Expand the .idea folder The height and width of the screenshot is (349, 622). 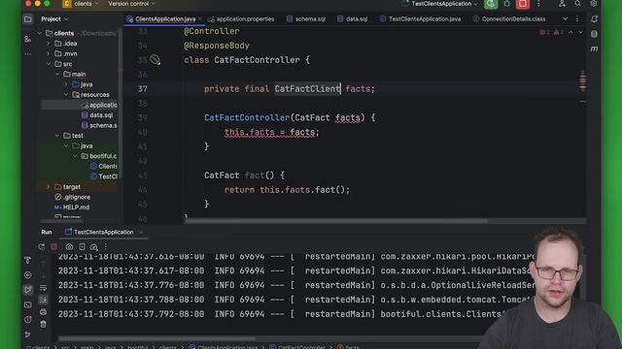49,44
